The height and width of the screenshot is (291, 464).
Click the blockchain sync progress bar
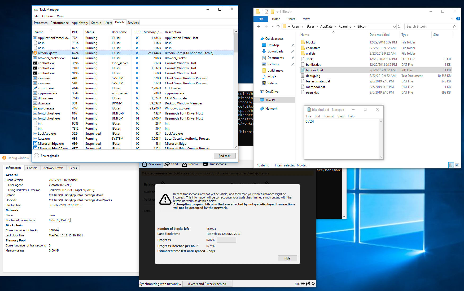click(x=226, y=240)
